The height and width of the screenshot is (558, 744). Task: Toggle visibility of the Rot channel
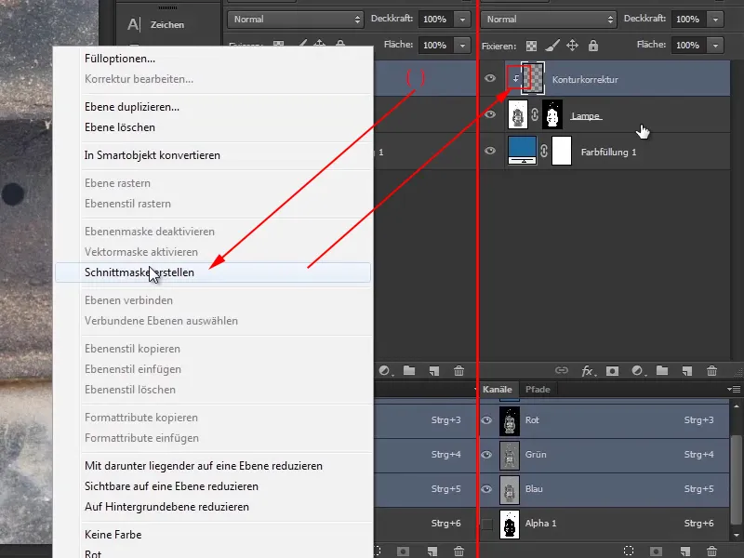click(486, 420)
